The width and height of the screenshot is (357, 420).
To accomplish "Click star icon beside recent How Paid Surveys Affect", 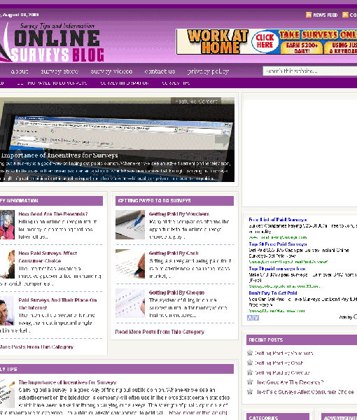I will pos(250,391).
